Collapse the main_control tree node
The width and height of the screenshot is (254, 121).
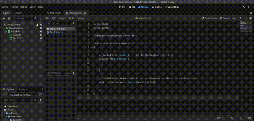[2, 25]
